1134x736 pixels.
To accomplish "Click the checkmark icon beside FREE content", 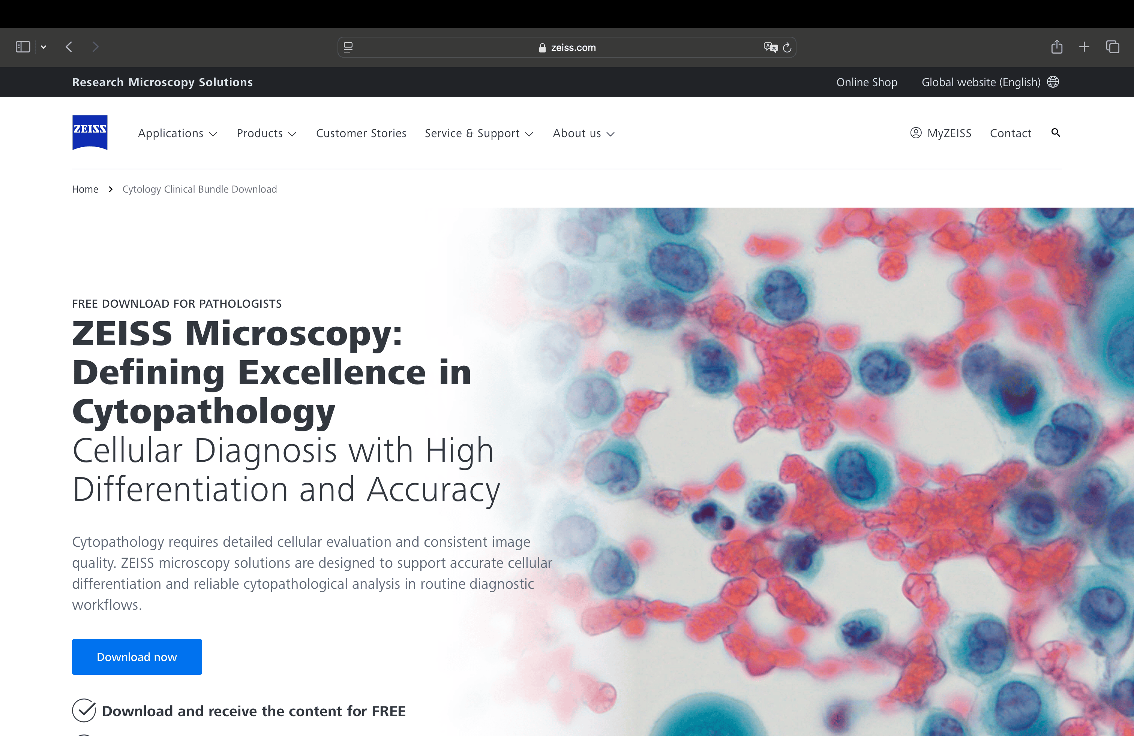I will click(x=84, y=710).
